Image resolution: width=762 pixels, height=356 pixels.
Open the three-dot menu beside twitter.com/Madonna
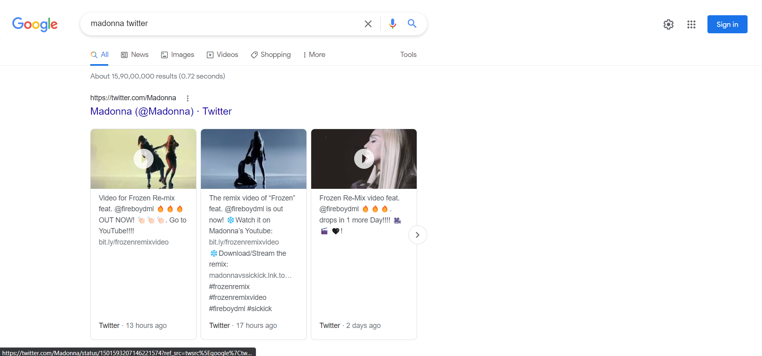point(187,98)
